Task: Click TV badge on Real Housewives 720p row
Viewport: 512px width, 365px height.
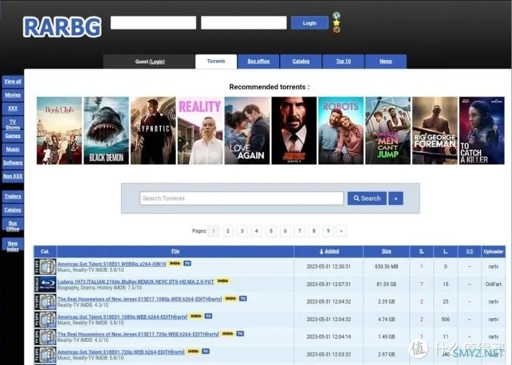Action: pos(240,334)
